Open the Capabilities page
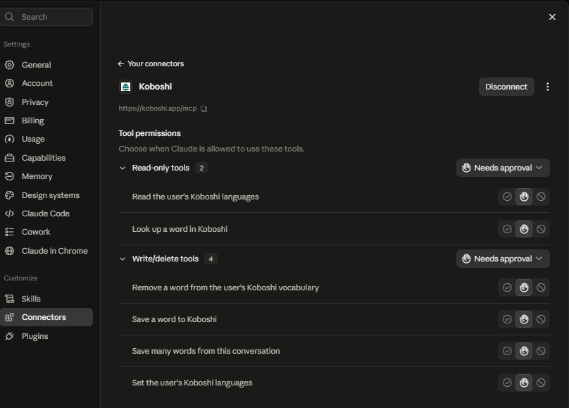The width and height of the screenshot is (569, 408). point(46,158)
